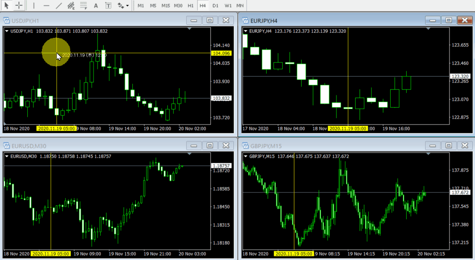The image size is (475, 260).
Task: Click the EURJPY,H4 window title
Action: 264,21
